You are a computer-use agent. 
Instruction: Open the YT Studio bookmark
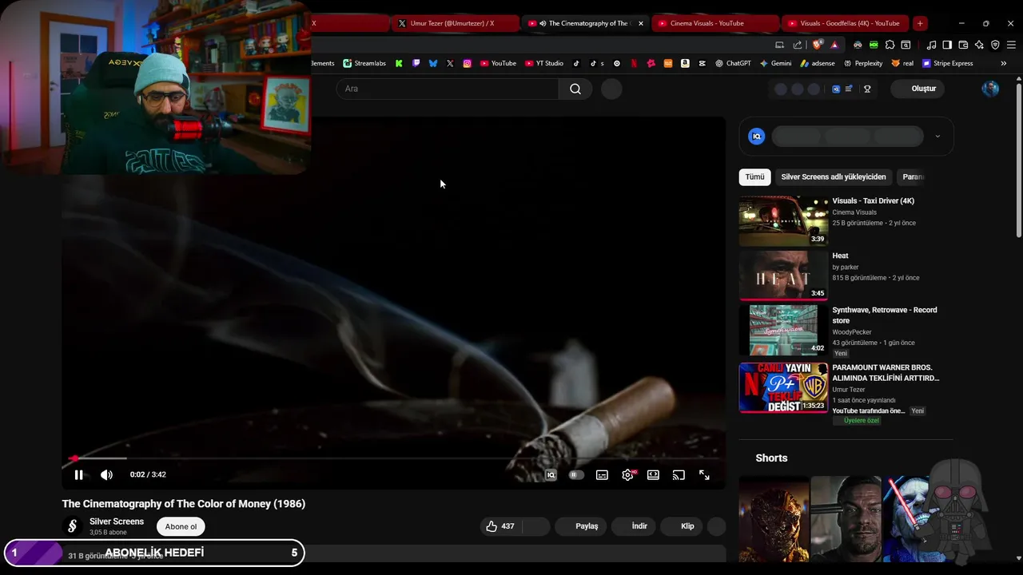(x=544, y=63)
